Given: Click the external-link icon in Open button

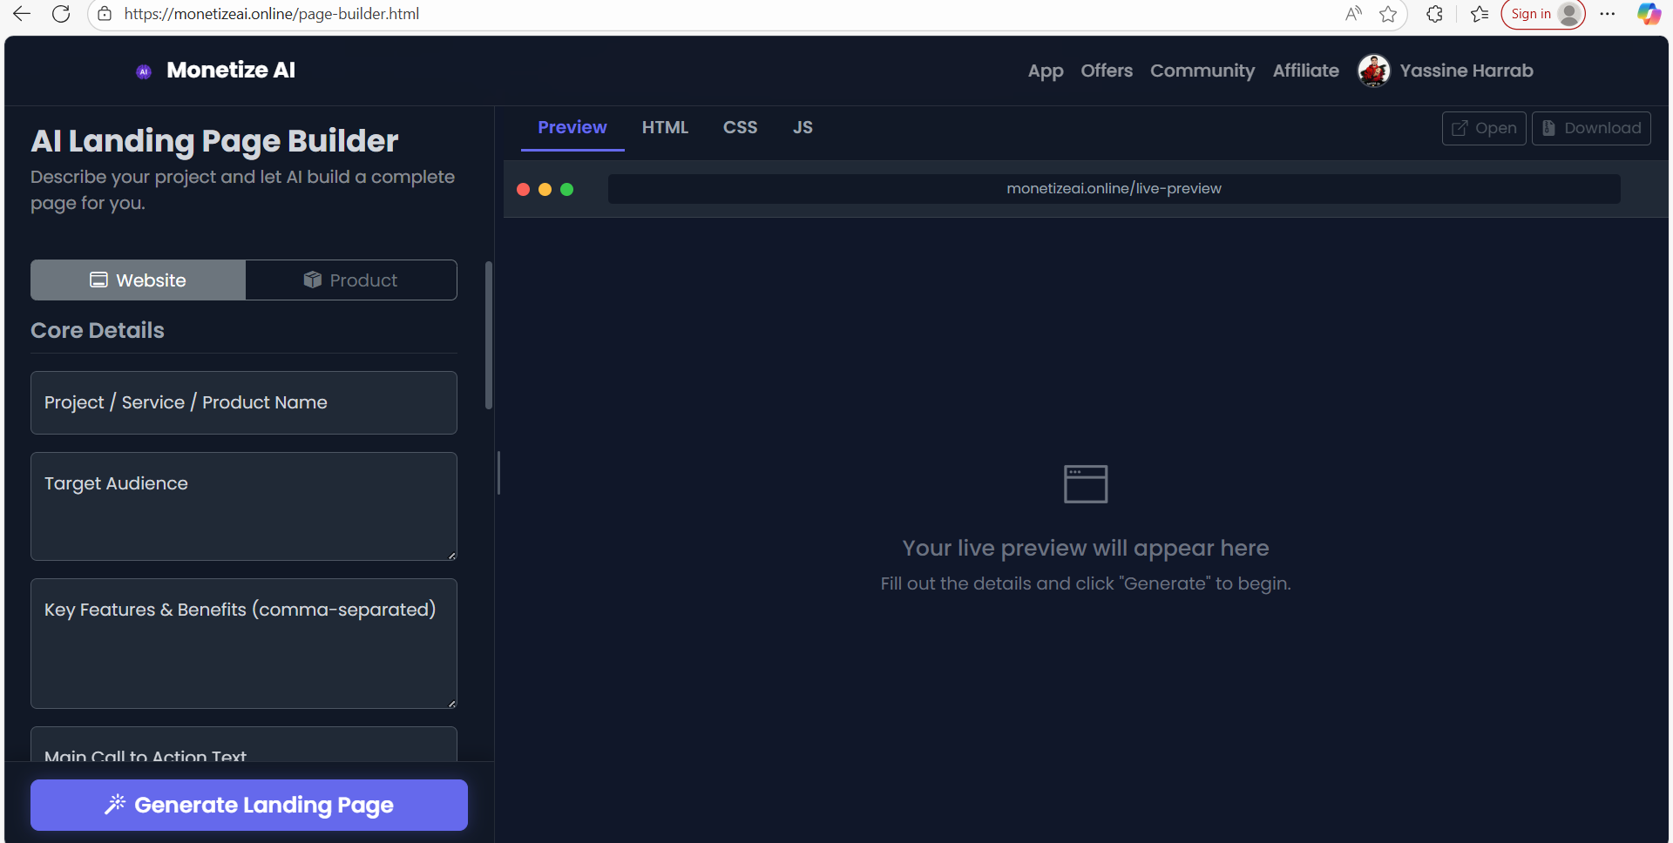Looking at the screenshot, I should point(1459,128).
